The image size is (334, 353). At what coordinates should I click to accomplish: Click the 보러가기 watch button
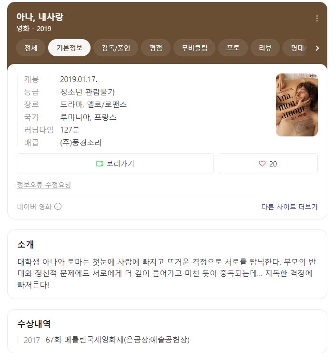click(x=115, y=164)
